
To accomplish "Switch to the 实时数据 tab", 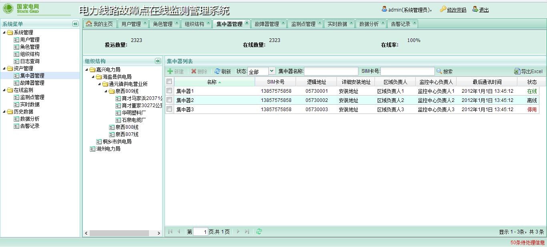I will [337, 24].
